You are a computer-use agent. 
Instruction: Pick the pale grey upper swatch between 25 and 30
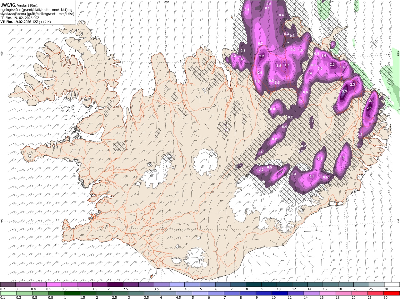pos(376,284)
